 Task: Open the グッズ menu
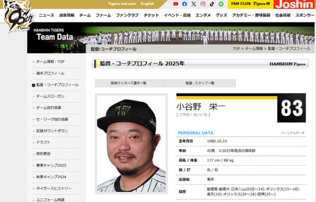221,15
